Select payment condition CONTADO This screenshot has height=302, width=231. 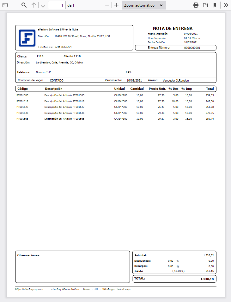click(57, 81)
